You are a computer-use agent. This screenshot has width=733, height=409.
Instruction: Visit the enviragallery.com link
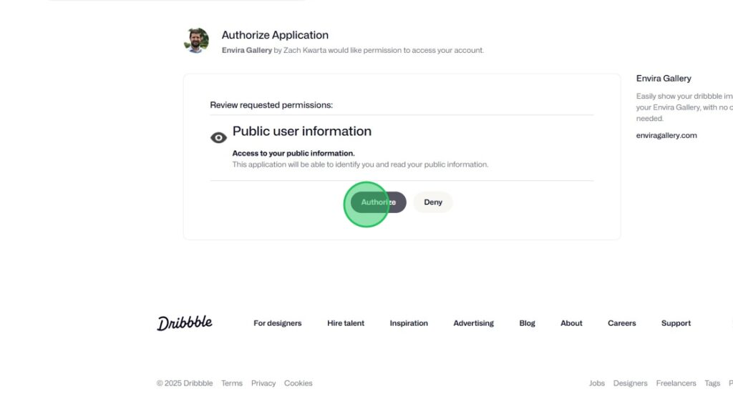666,135
